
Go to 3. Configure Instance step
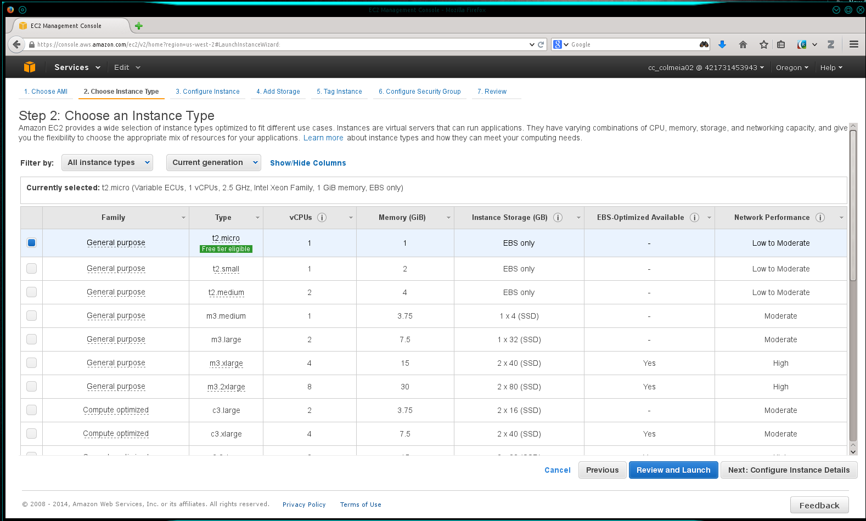pos(207,92)
